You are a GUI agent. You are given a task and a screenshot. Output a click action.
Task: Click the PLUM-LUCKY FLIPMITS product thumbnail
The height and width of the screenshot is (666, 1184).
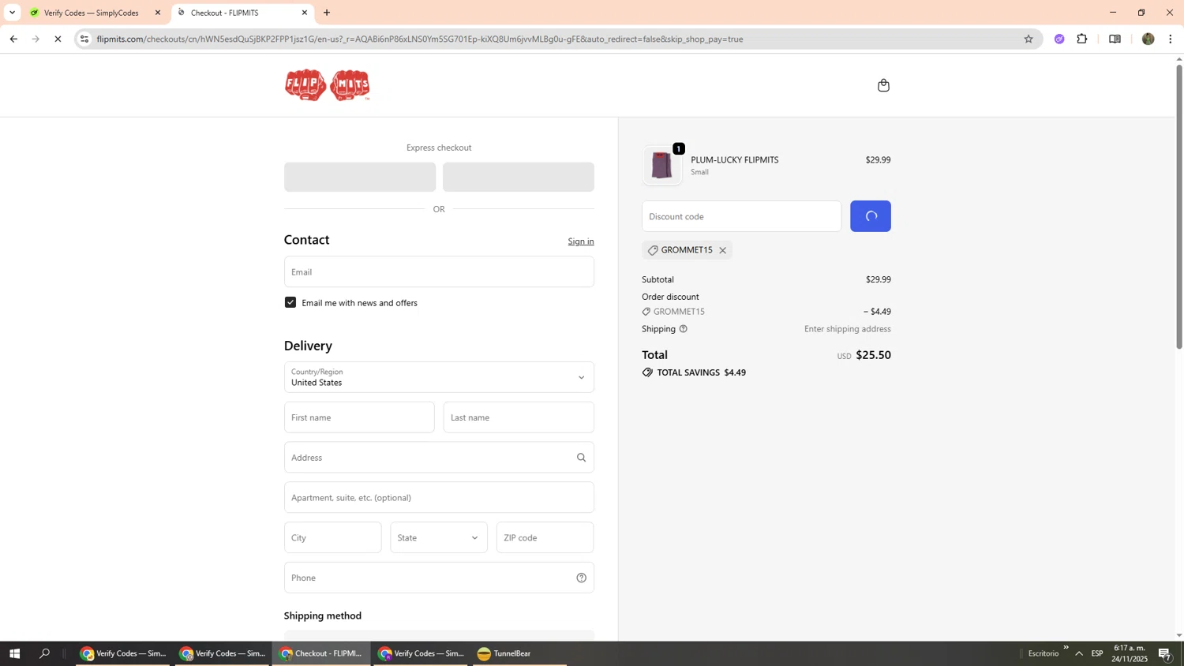[x=662, y=166]
